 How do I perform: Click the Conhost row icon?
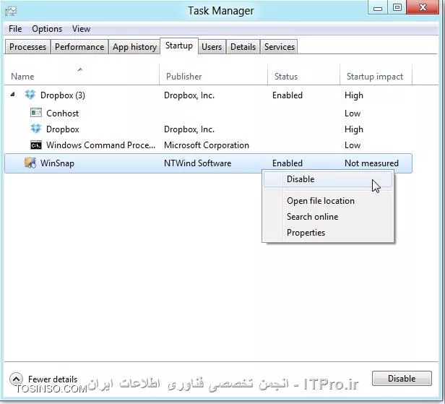point(36,113)
